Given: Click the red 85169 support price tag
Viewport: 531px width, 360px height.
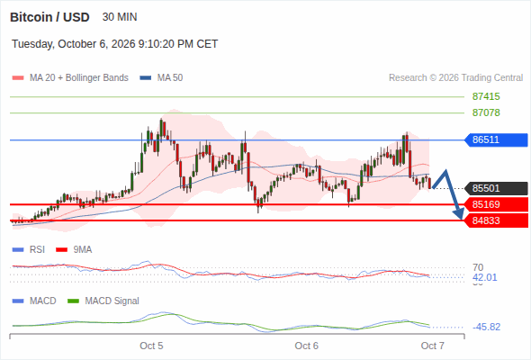Looking at the screenshot, I should coord(496,204).
